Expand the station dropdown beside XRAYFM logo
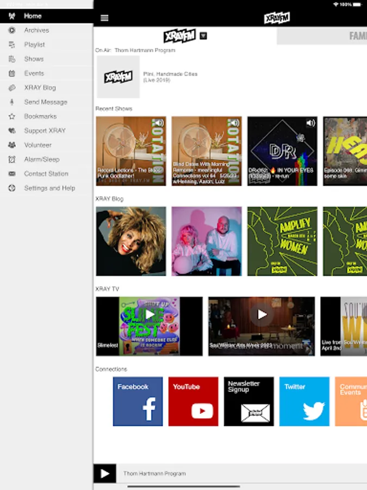The height and width of the screenshot is (490, 367). (x=203, y=36)
